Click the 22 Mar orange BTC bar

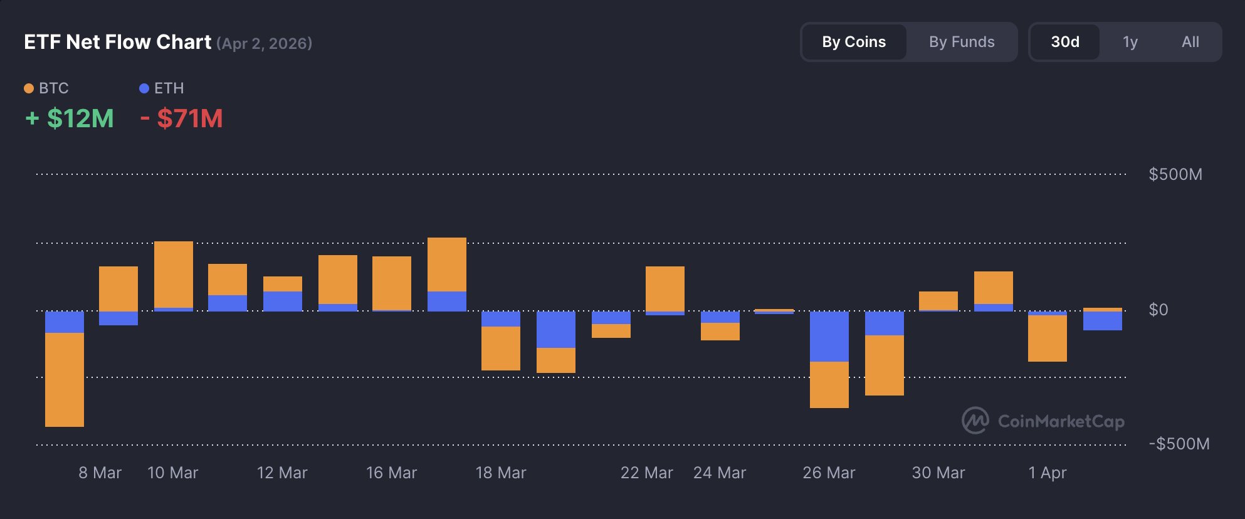[665, 288]
